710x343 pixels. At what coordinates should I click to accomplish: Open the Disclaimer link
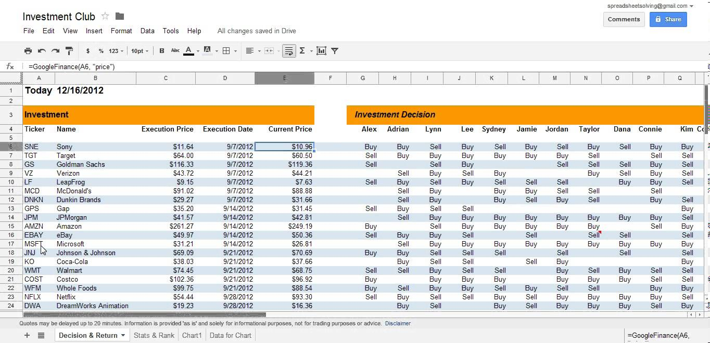(x=398, y=323)
